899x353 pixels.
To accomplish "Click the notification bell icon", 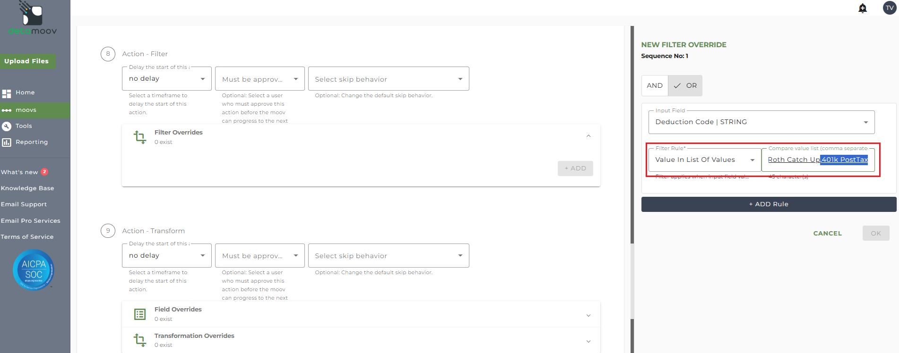I will coord(863,8).
